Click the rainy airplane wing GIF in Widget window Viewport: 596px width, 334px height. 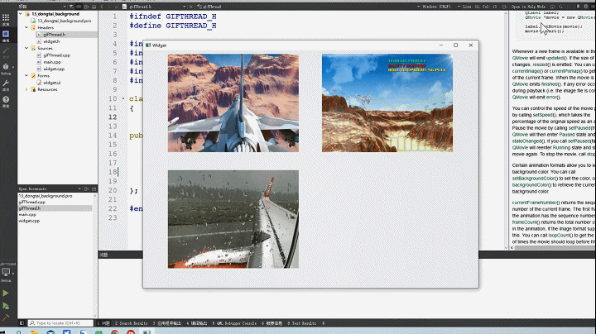tap(233, 219)
